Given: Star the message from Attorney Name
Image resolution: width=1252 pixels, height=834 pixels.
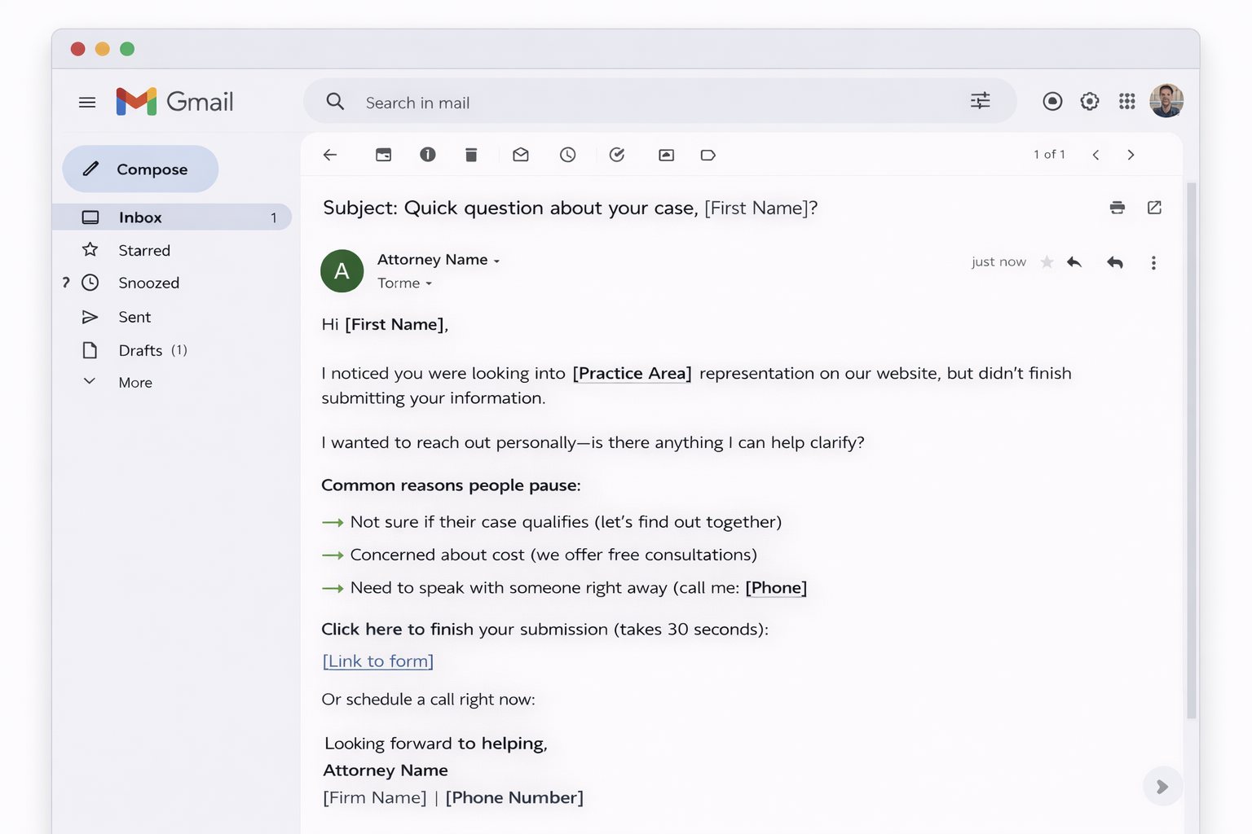Looking at the screenshot, I should pyautogui.click(x=1047, y=262).
